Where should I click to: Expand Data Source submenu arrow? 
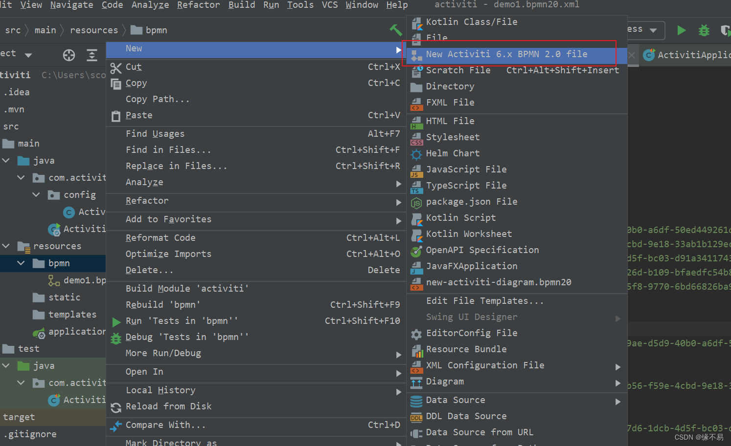pyautogui.click(x=618, y=402)
